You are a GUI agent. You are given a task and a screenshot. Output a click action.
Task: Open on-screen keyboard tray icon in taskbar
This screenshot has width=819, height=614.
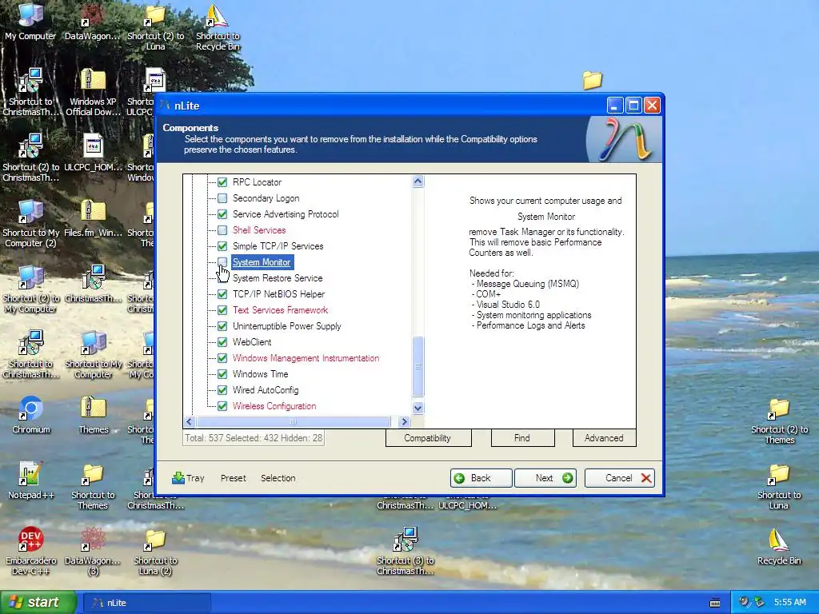pyautogui.click(x=715, y=603)
